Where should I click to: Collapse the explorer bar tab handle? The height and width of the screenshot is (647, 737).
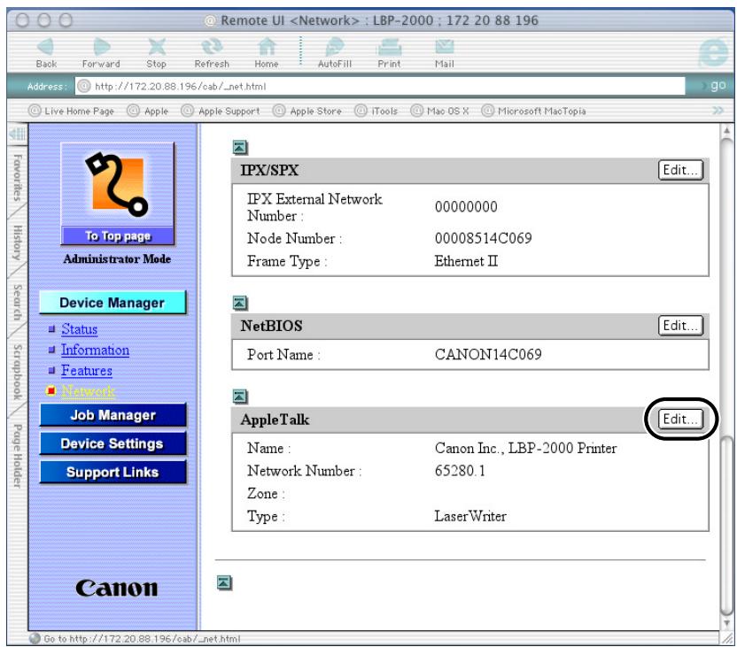tap(17, 135)
